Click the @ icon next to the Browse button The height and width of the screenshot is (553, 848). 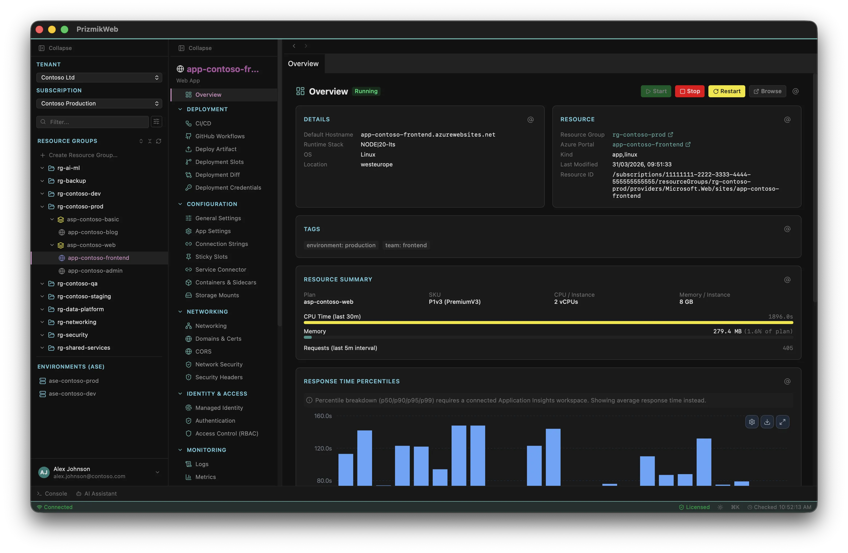click(796, 91)
